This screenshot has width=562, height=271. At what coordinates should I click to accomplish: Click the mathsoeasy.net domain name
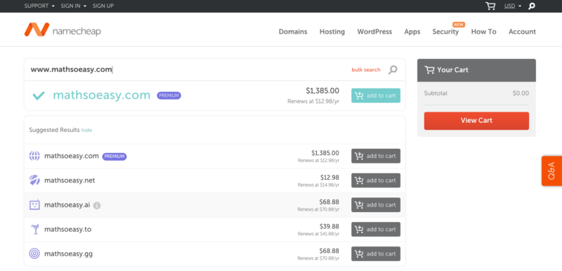(70, 180)
